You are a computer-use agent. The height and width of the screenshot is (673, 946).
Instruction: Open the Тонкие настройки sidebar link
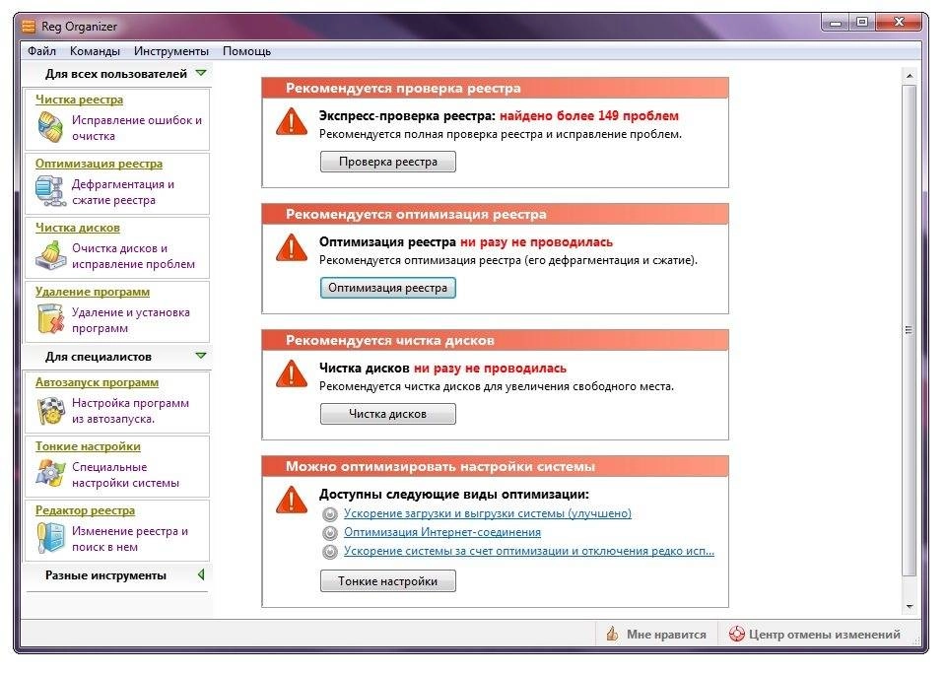coord(88,446)
